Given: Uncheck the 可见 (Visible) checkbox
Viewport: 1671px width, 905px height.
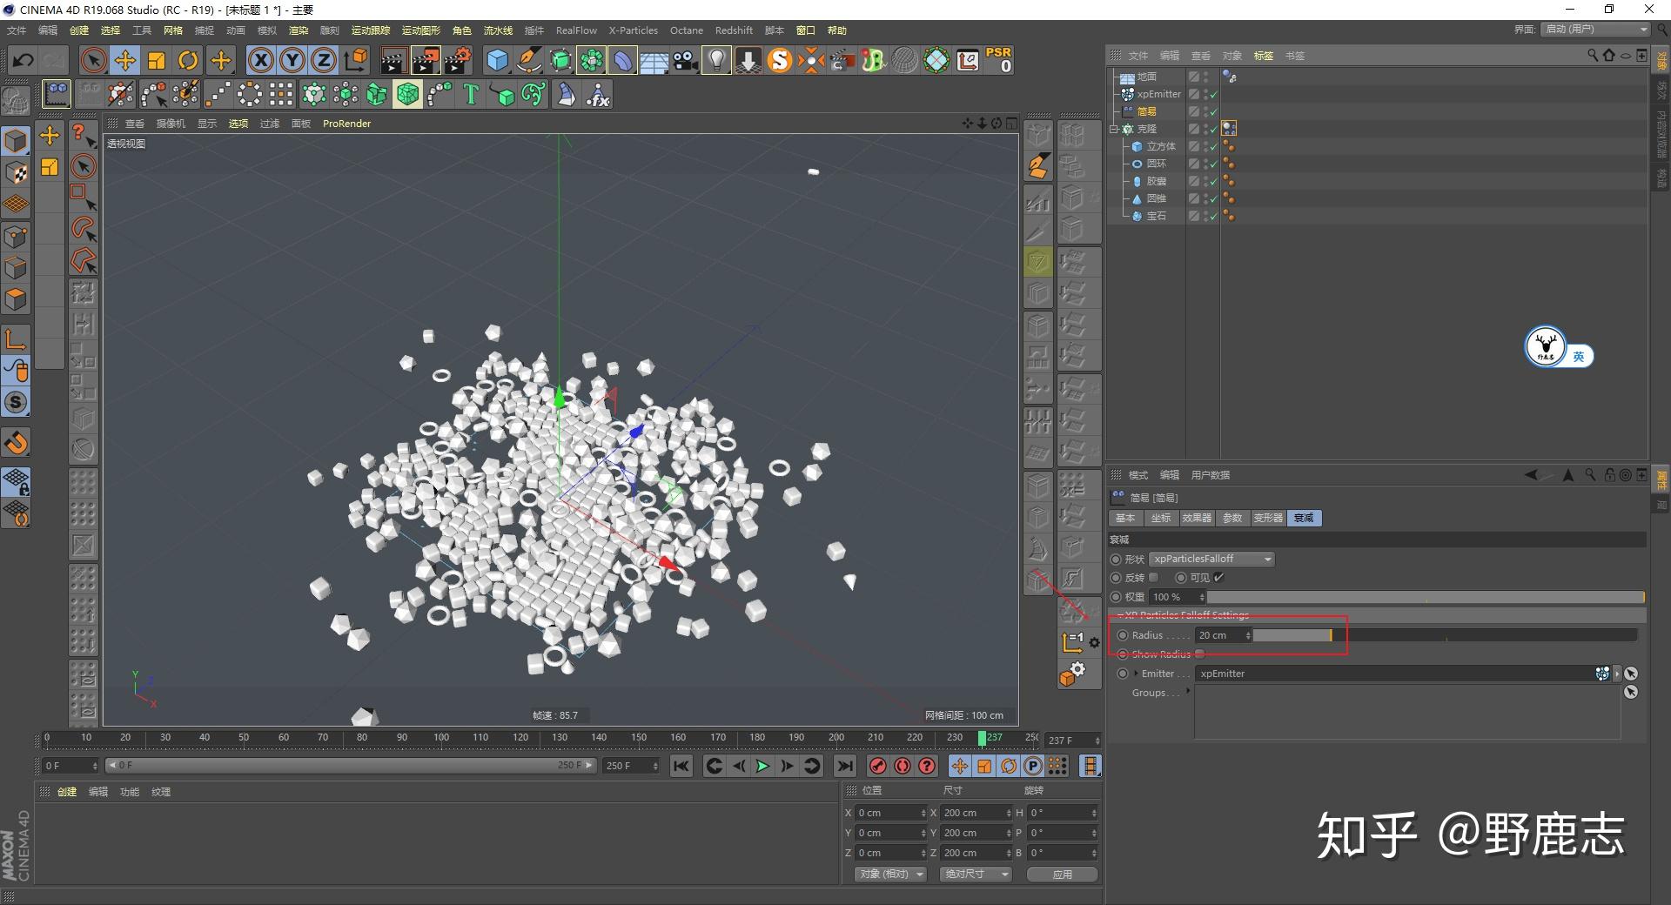Looking at the screenshot, I should pos(1218,578).
